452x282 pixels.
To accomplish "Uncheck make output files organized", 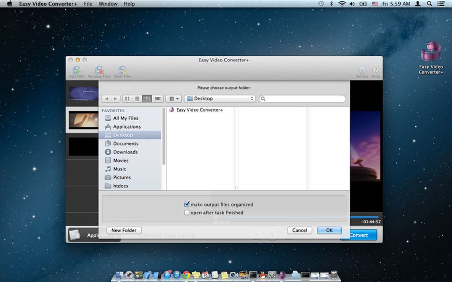I will click(x=187, y=204).
